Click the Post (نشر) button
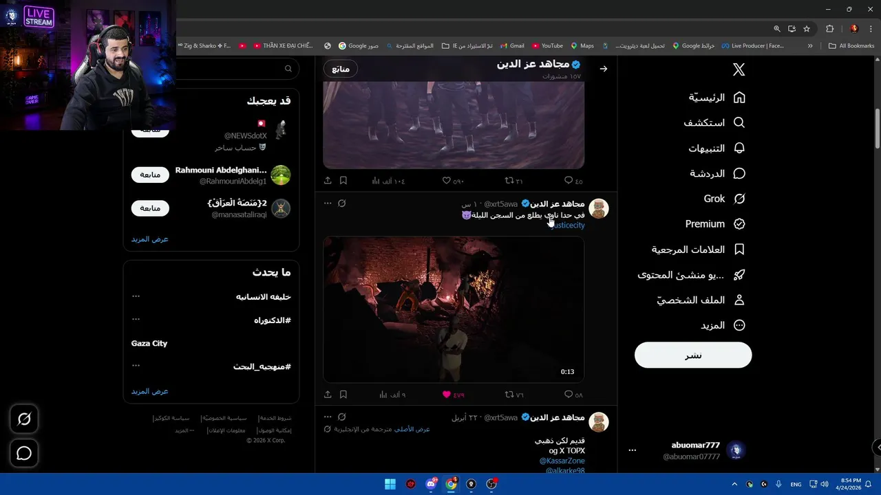This screenshot has height=495, width=881. tap(693, 355)
